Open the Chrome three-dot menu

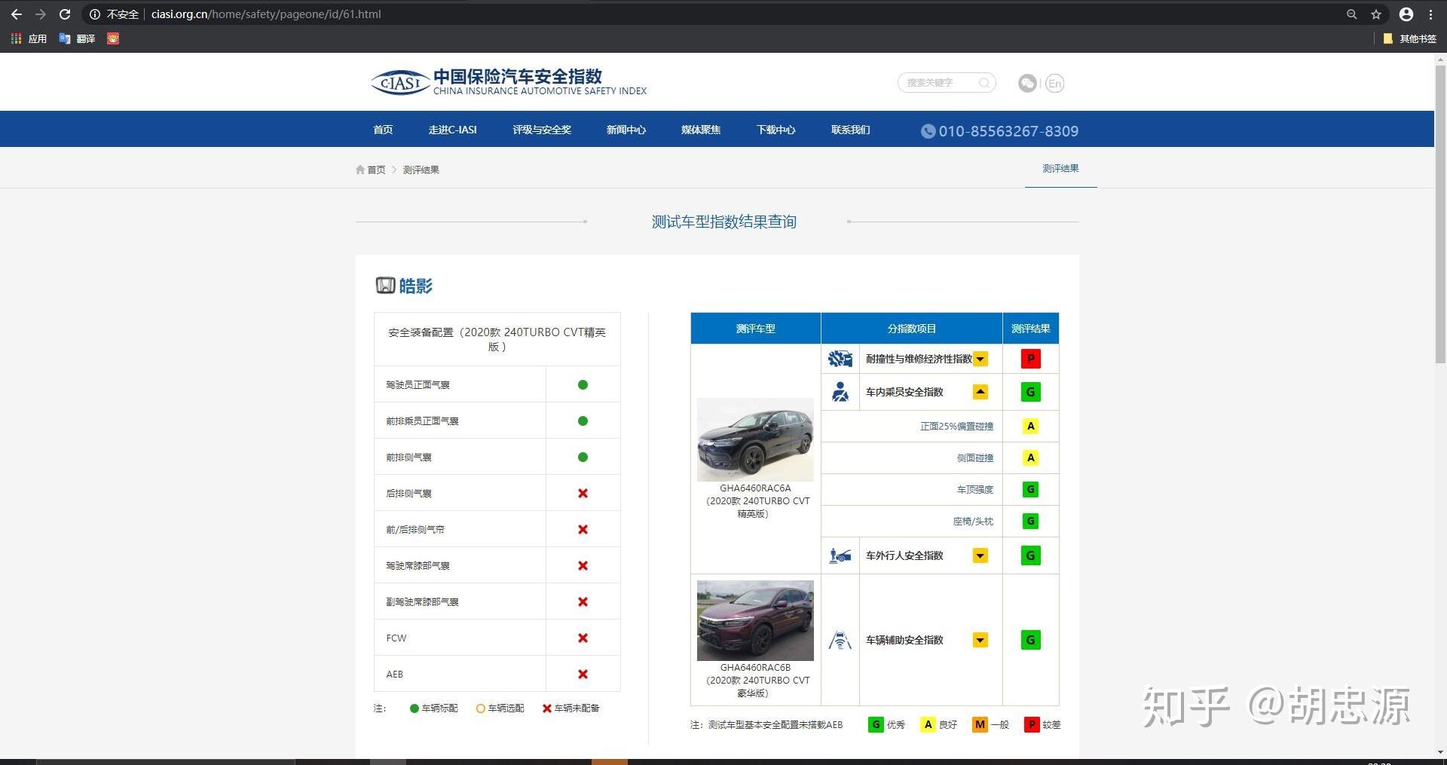pyautogui.click(x=1430, y=14)
